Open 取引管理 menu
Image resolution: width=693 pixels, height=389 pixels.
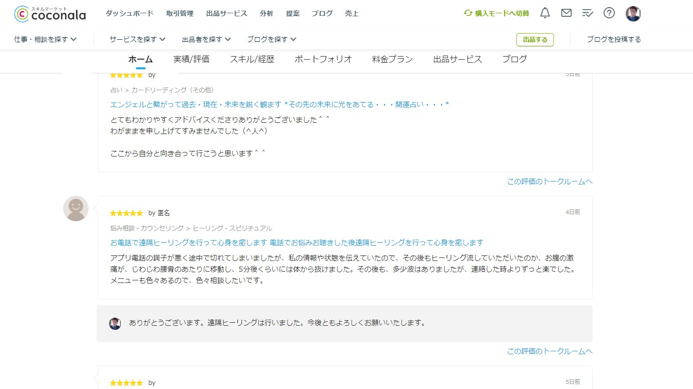coord(180,13)
